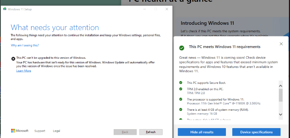This screenshot has width=290, height=138.
Task: Click the processor supported green check icon
Action: tap(181, 99)
